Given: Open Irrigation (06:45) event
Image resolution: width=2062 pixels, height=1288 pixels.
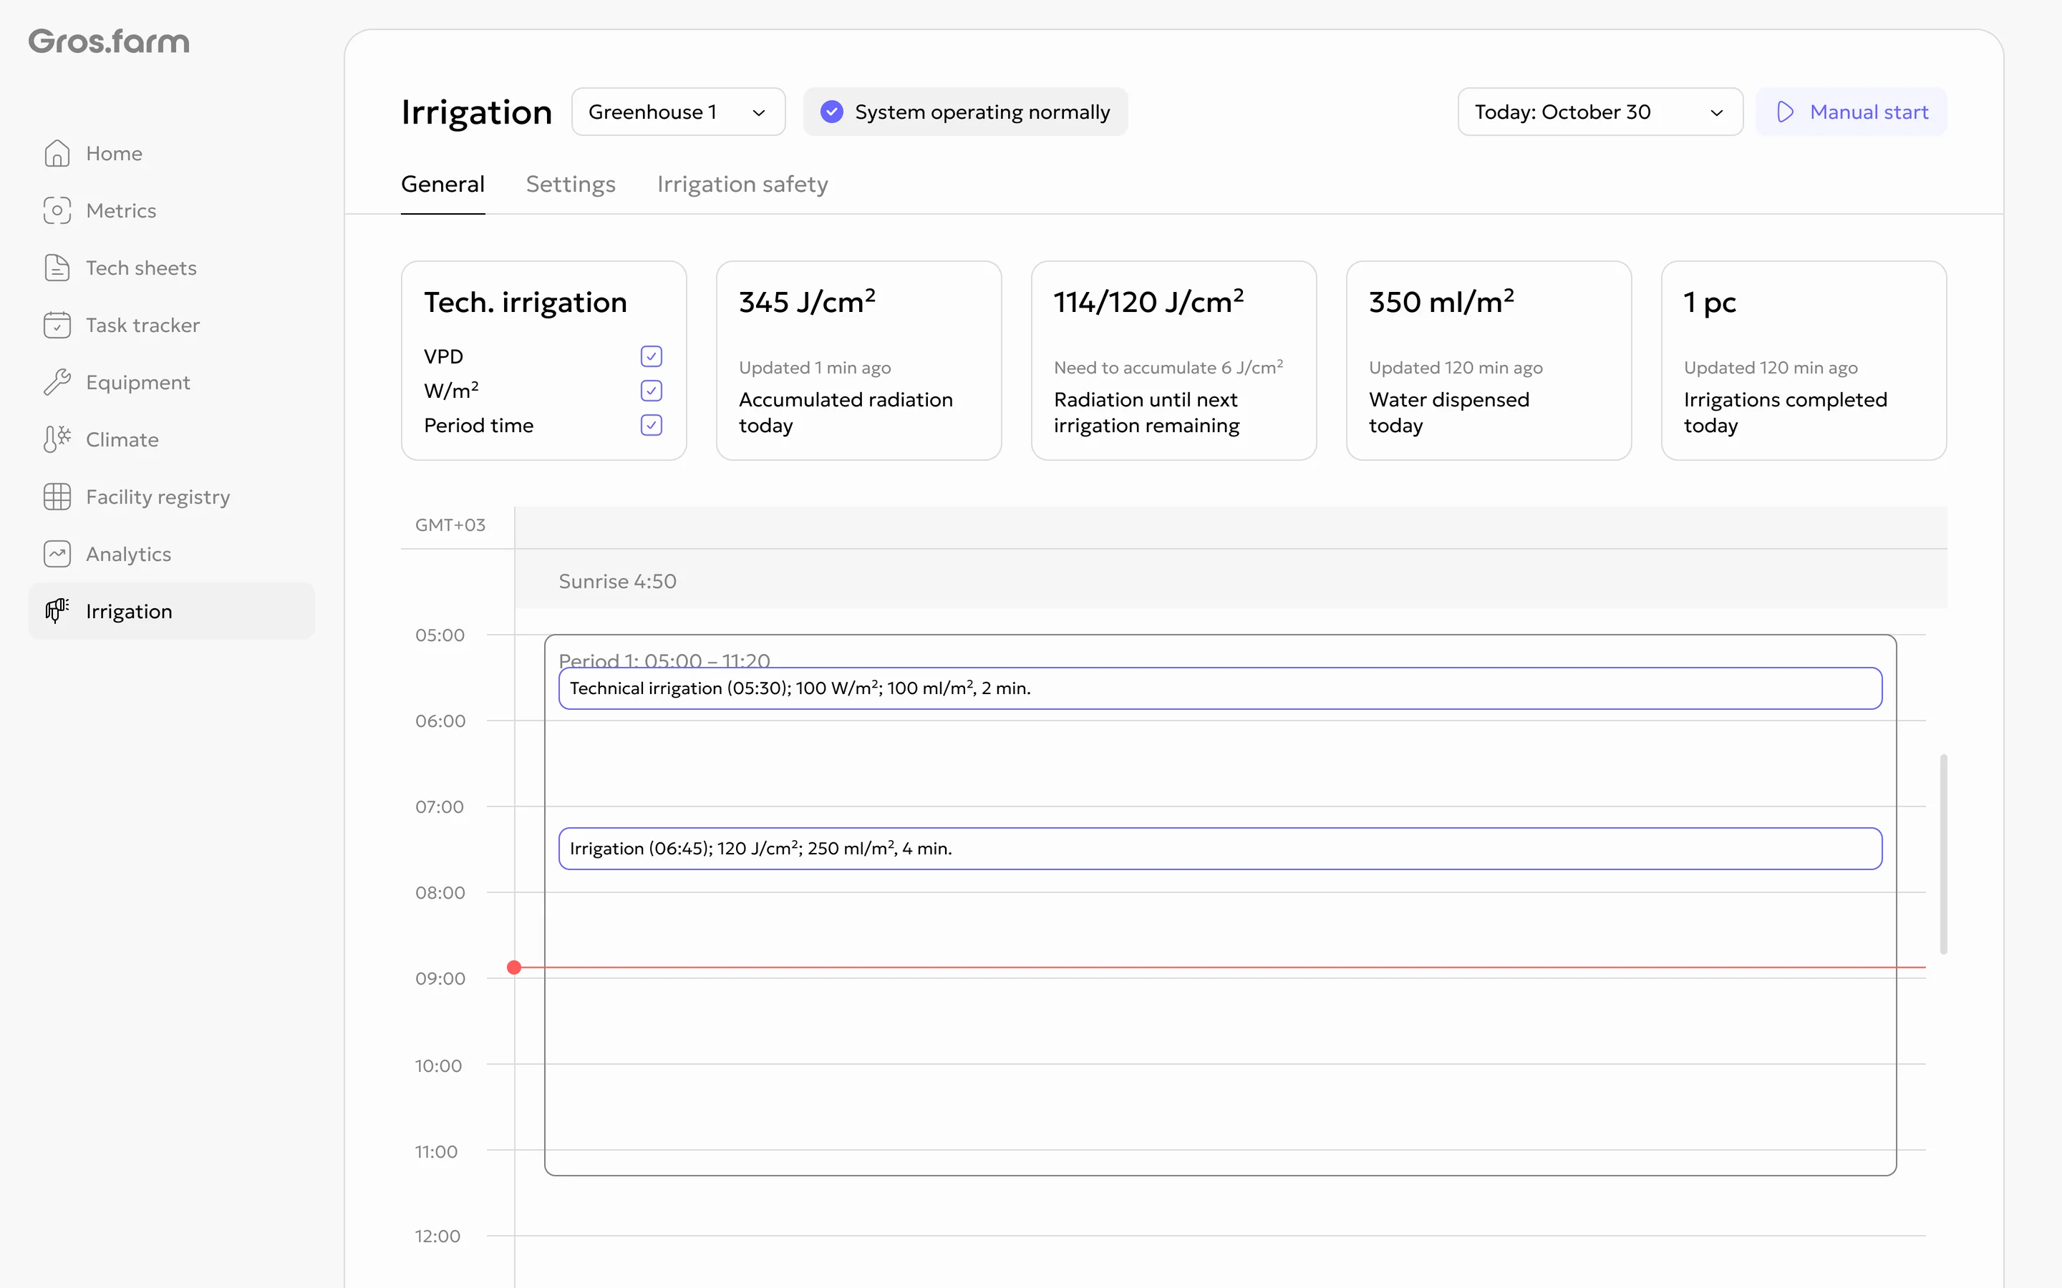Looking at the screenshot, I should point(1220,849).
